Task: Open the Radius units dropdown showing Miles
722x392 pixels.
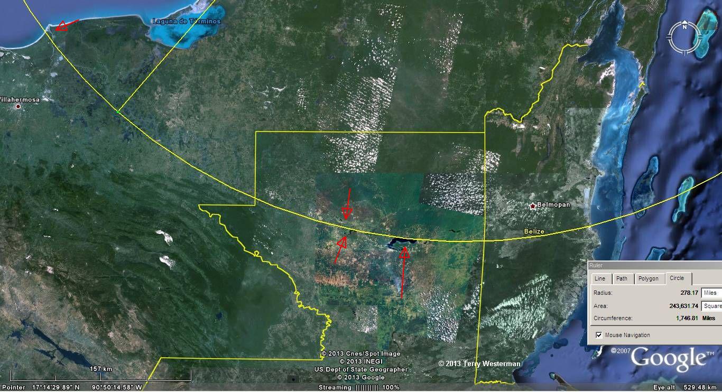Action: tap(711, 293)
